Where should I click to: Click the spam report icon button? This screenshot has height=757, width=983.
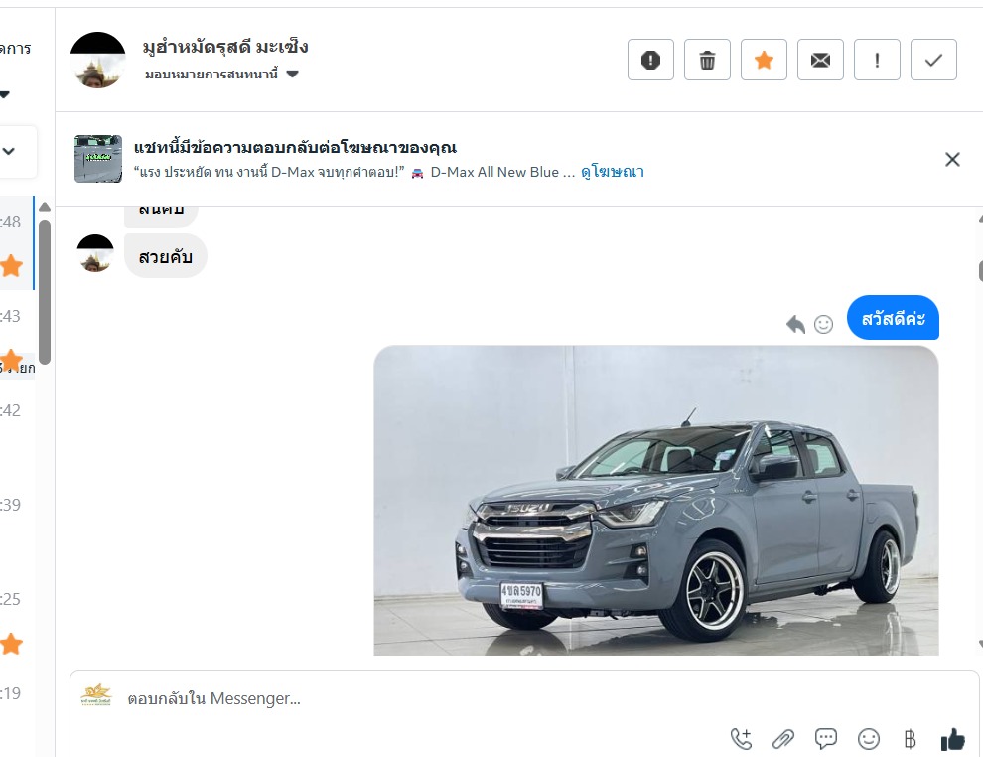point(650,60)
